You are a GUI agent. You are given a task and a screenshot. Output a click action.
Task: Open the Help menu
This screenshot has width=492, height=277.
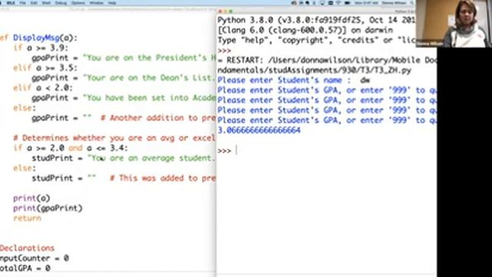point(112,3)
